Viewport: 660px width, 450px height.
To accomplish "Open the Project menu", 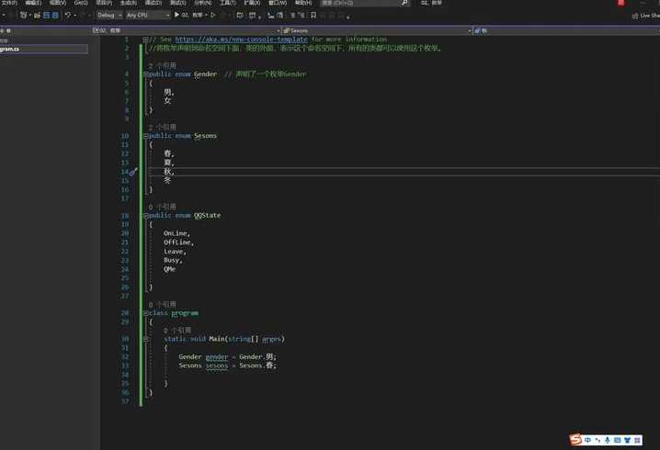I will pyautogui.click(x=104, y=3).
